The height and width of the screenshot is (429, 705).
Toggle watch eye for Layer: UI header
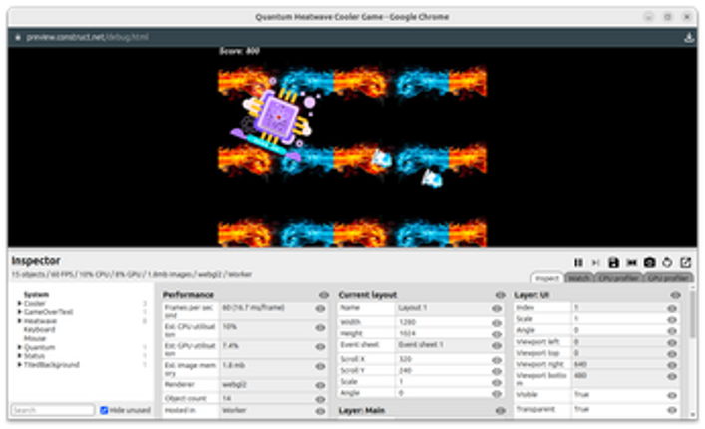[x=675, y=295]
